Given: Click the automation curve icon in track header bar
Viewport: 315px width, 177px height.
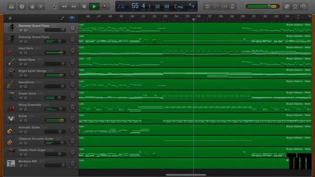Looking at the screenshot, I should (63, 18).
